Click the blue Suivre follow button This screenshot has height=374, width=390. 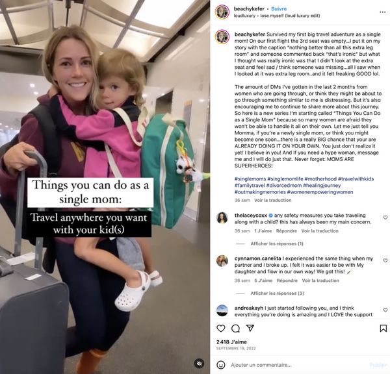point(279,8)
